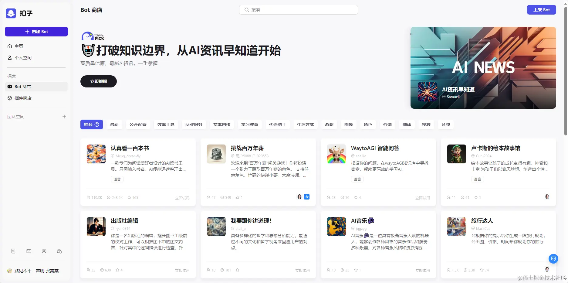Click username 路见不平一声吼-张某某
This screenshot has height=283, width=568.
(36, 271)
